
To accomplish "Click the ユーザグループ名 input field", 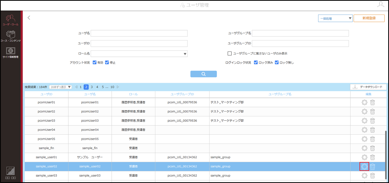I will [300, 33].
